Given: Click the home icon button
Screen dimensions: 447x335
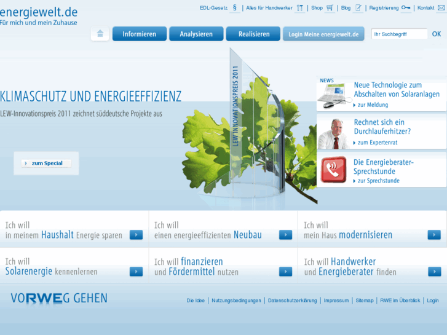Looking at the screenshot, I should (100, 34).
